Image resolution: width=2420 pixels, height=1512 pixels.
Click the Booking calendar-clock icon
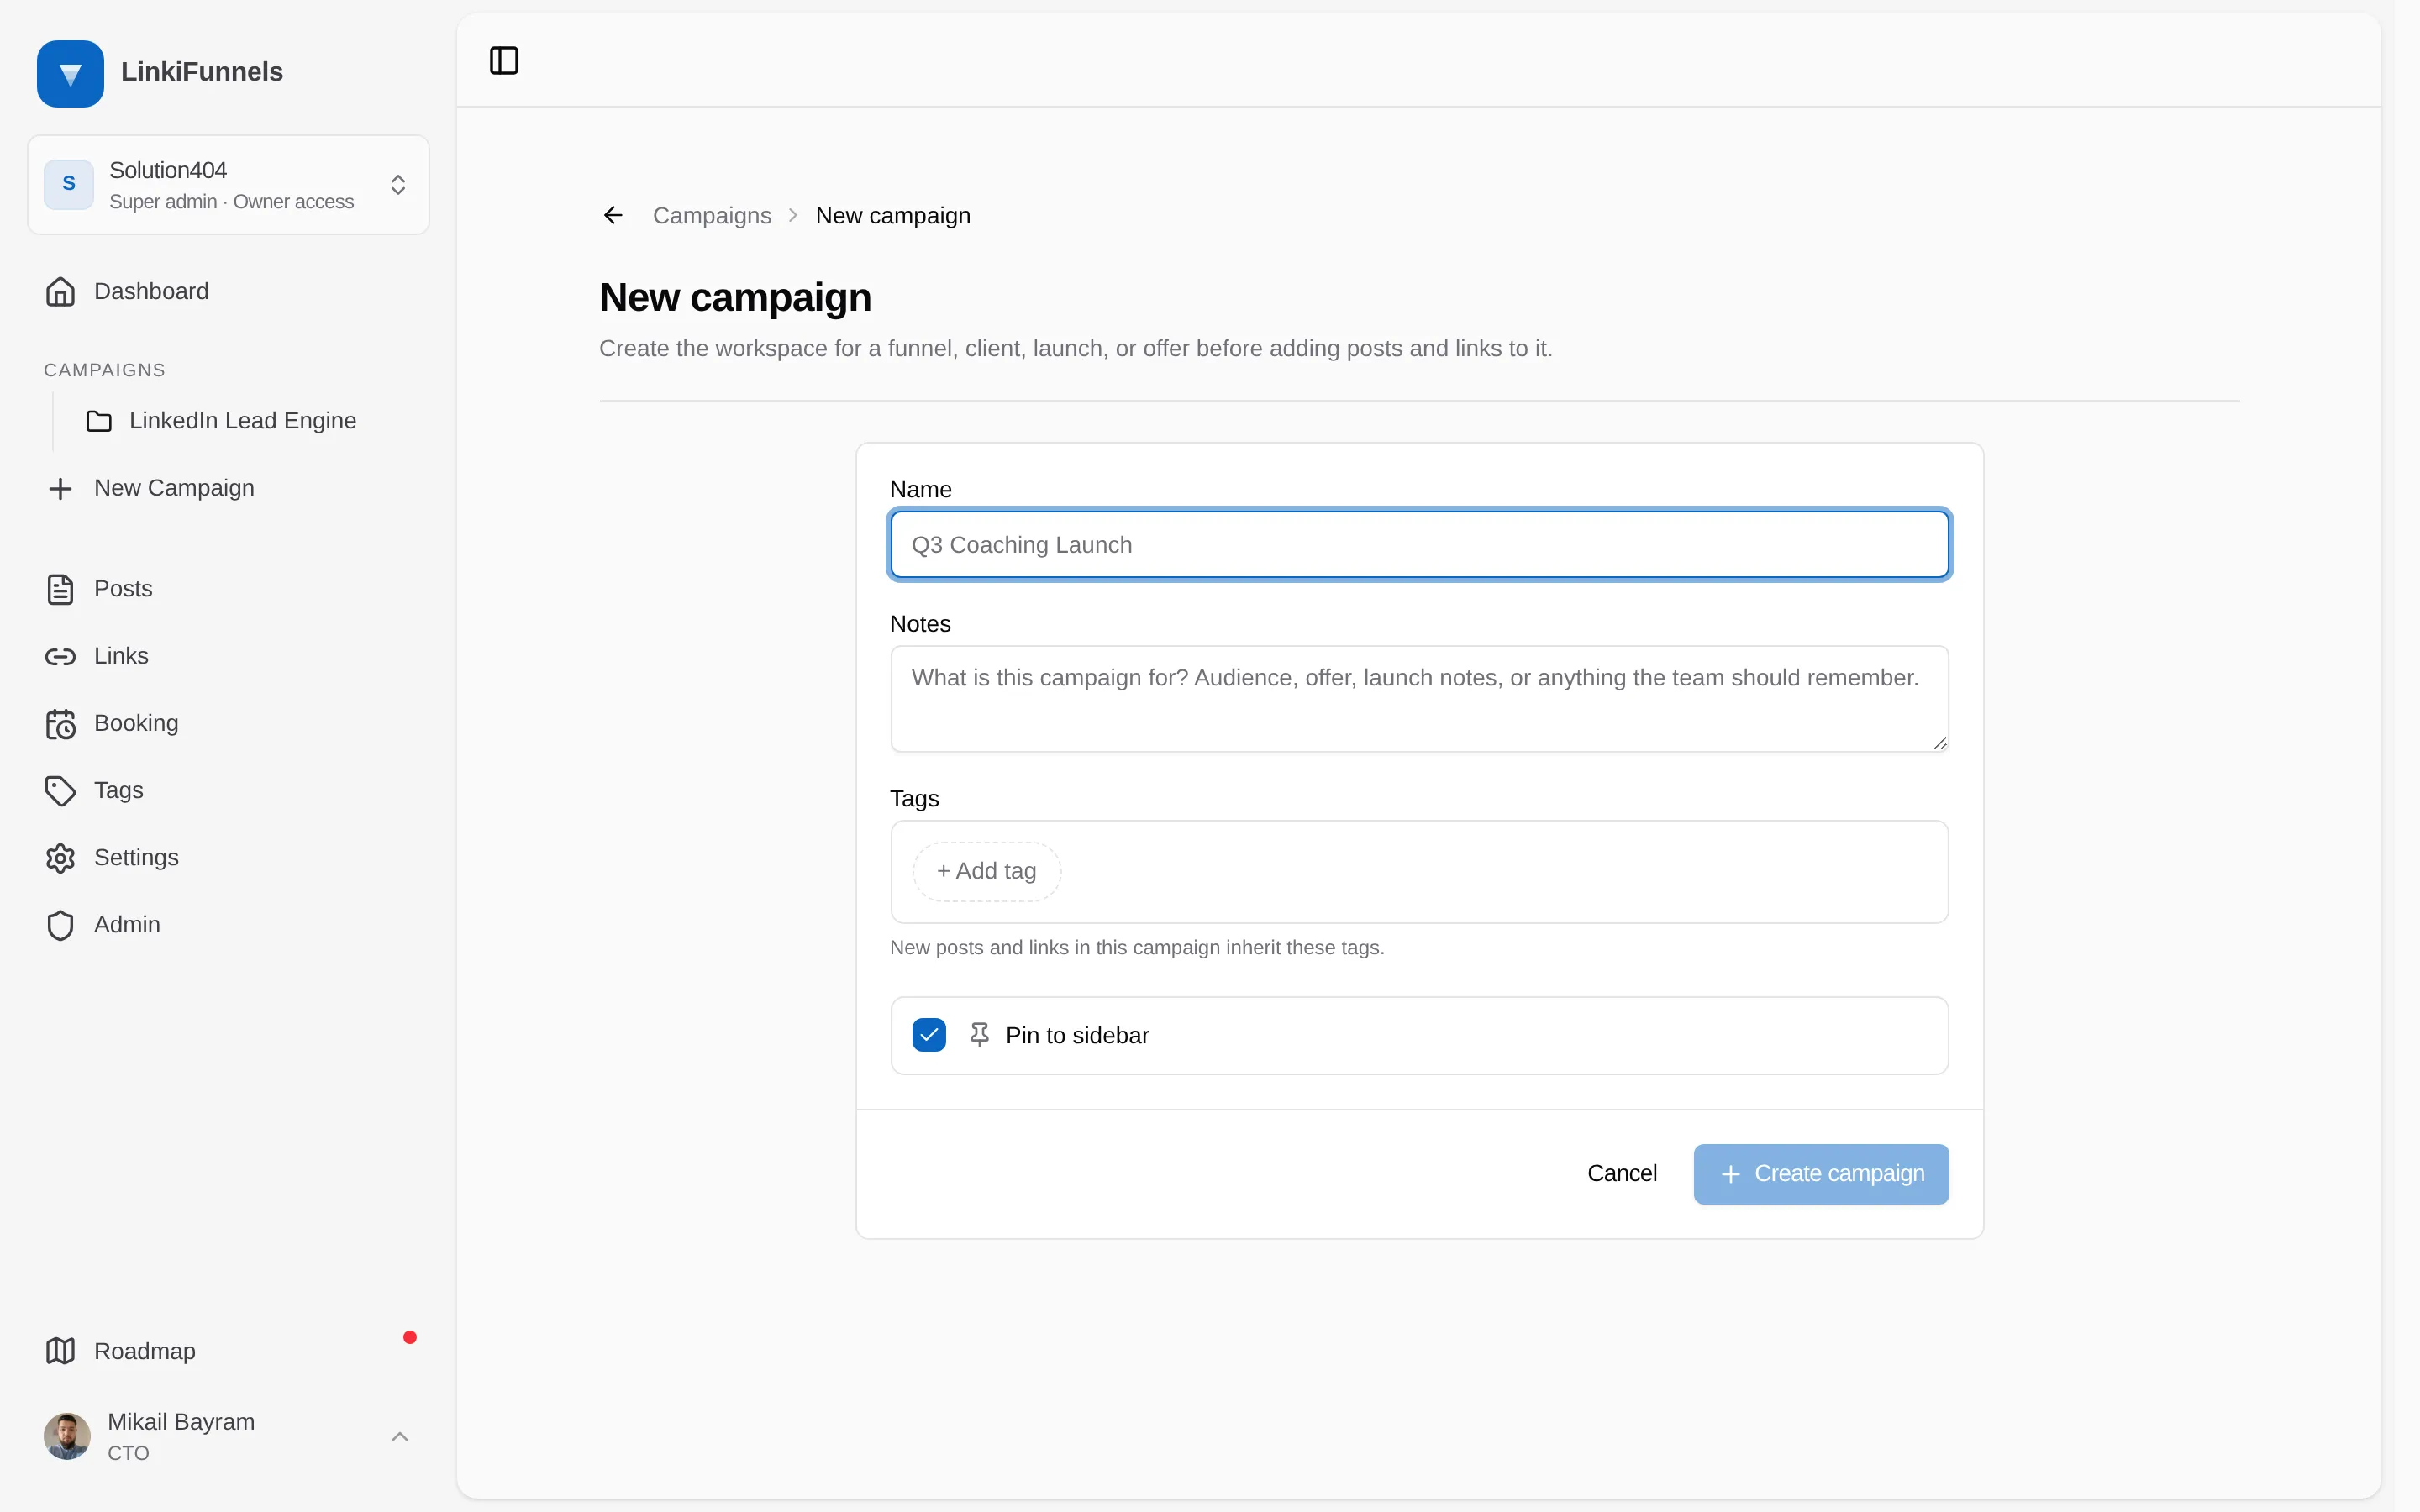60,723
